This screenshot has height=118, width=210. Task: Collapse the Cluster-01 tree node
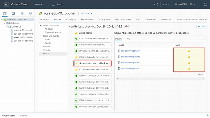pos(7,27)
